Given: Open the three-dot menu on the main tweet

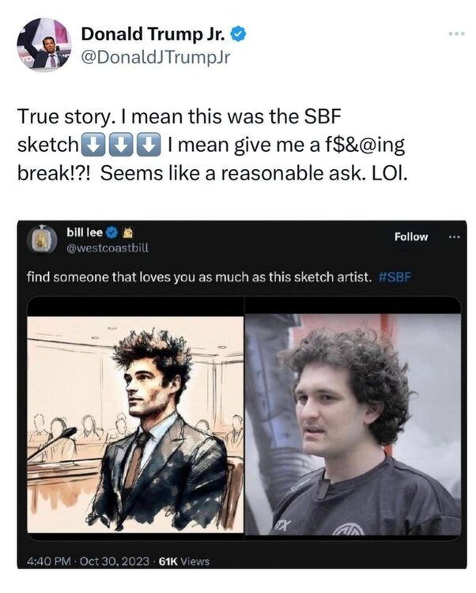Looking at the screenshot, I should (x=457, y=34).
